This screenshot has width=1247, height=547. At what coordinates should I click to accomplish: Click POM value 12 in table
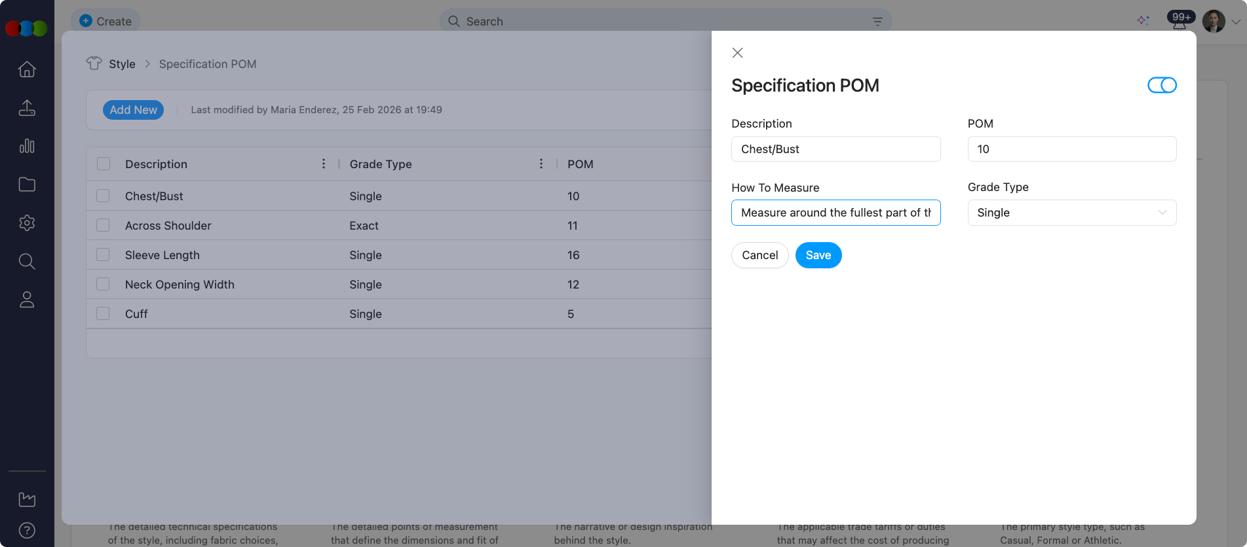[x=573, y=285]
